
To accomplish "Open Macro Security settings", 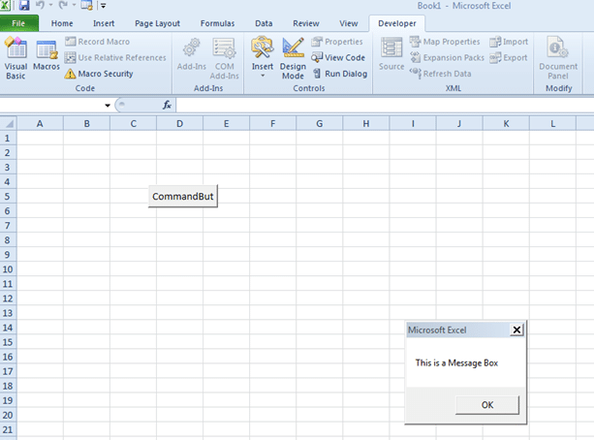I will pos(99,74).
